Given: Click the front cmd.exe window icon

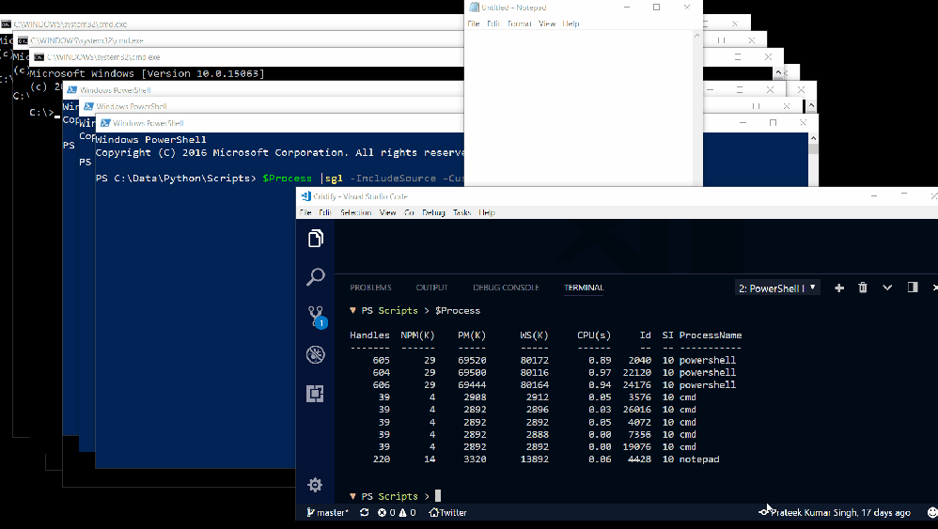Looking at the screenshot, I should [x=39, y=57].
